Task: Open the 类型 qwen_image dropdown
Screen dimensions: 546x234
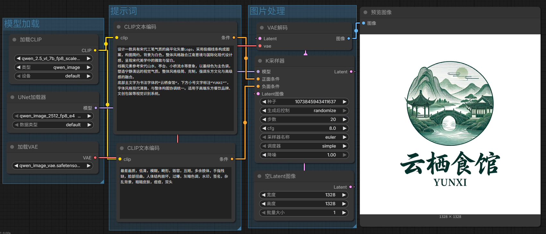Action: point(54,67)
